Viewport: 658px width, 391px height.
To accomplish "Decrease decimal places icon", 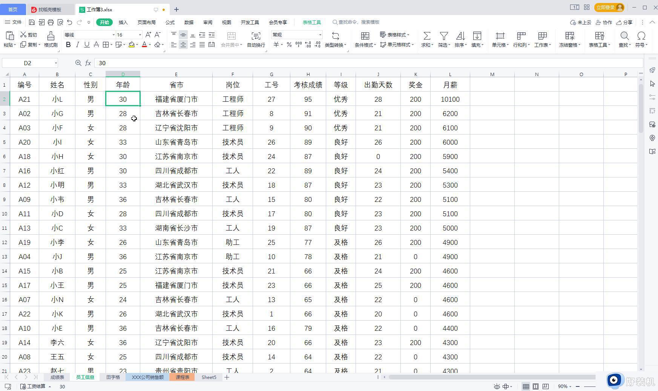I will click(x=317, y=45).
